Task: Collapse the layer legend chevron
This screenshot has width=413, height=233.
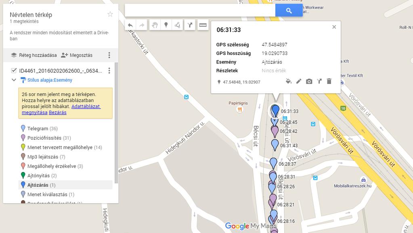Action: [x=14, y=80]
